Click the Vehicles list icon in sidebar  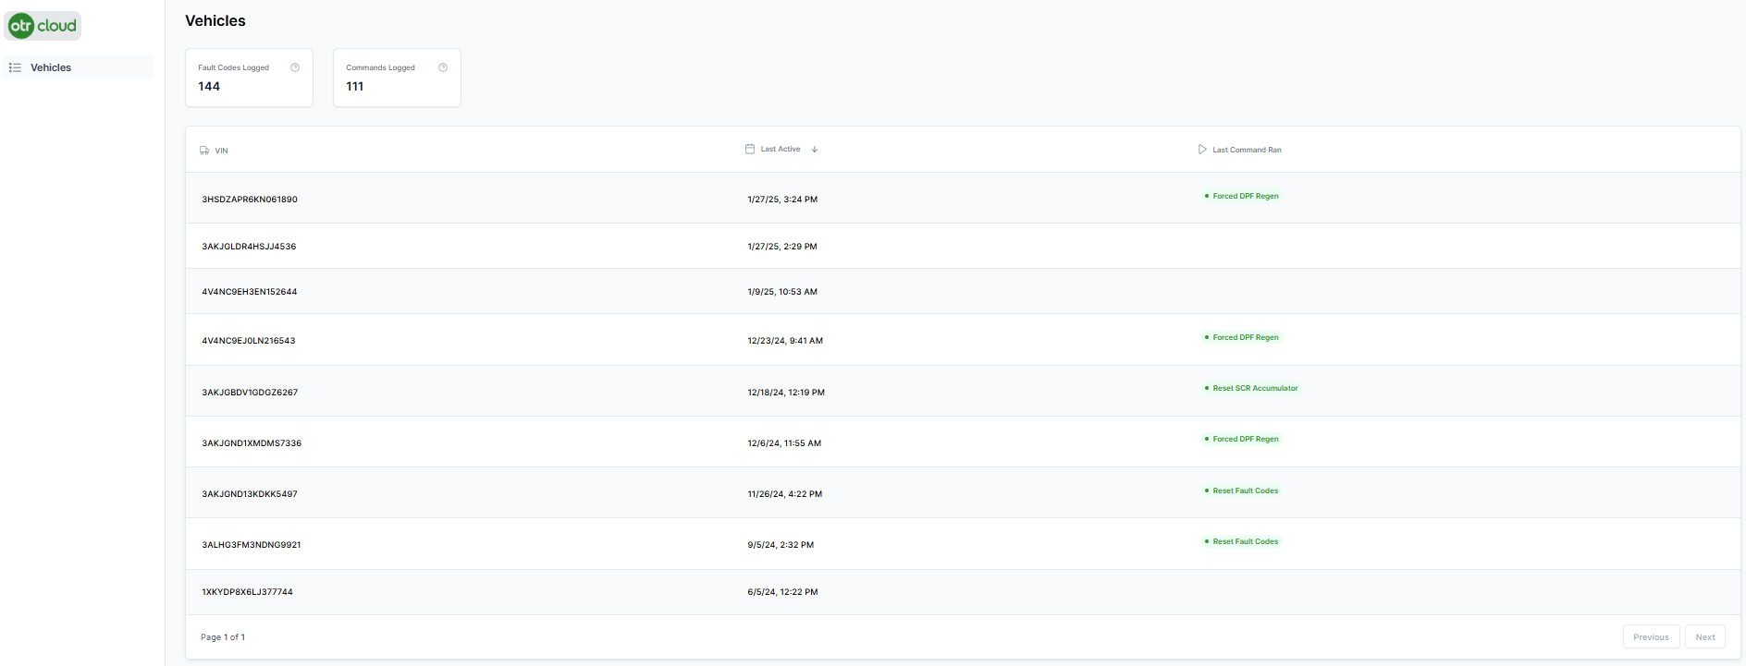(15, 67)
